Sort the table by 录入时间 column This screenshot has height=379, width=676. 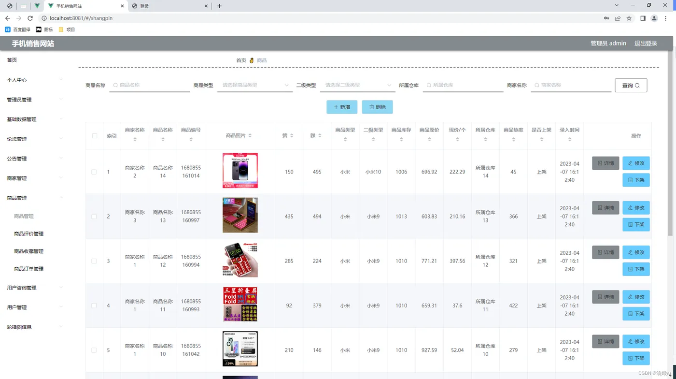tap(569, 139)
